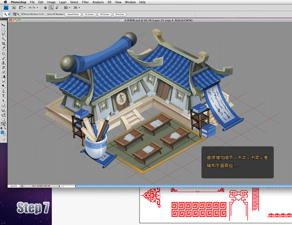Open the File menu
Image resolution: width=292 pixels, height=225 pixels.
click(32, 2)
